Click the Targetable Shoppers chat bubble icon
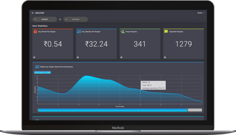This screenshot has width=236, height=135. click(166, 31)
